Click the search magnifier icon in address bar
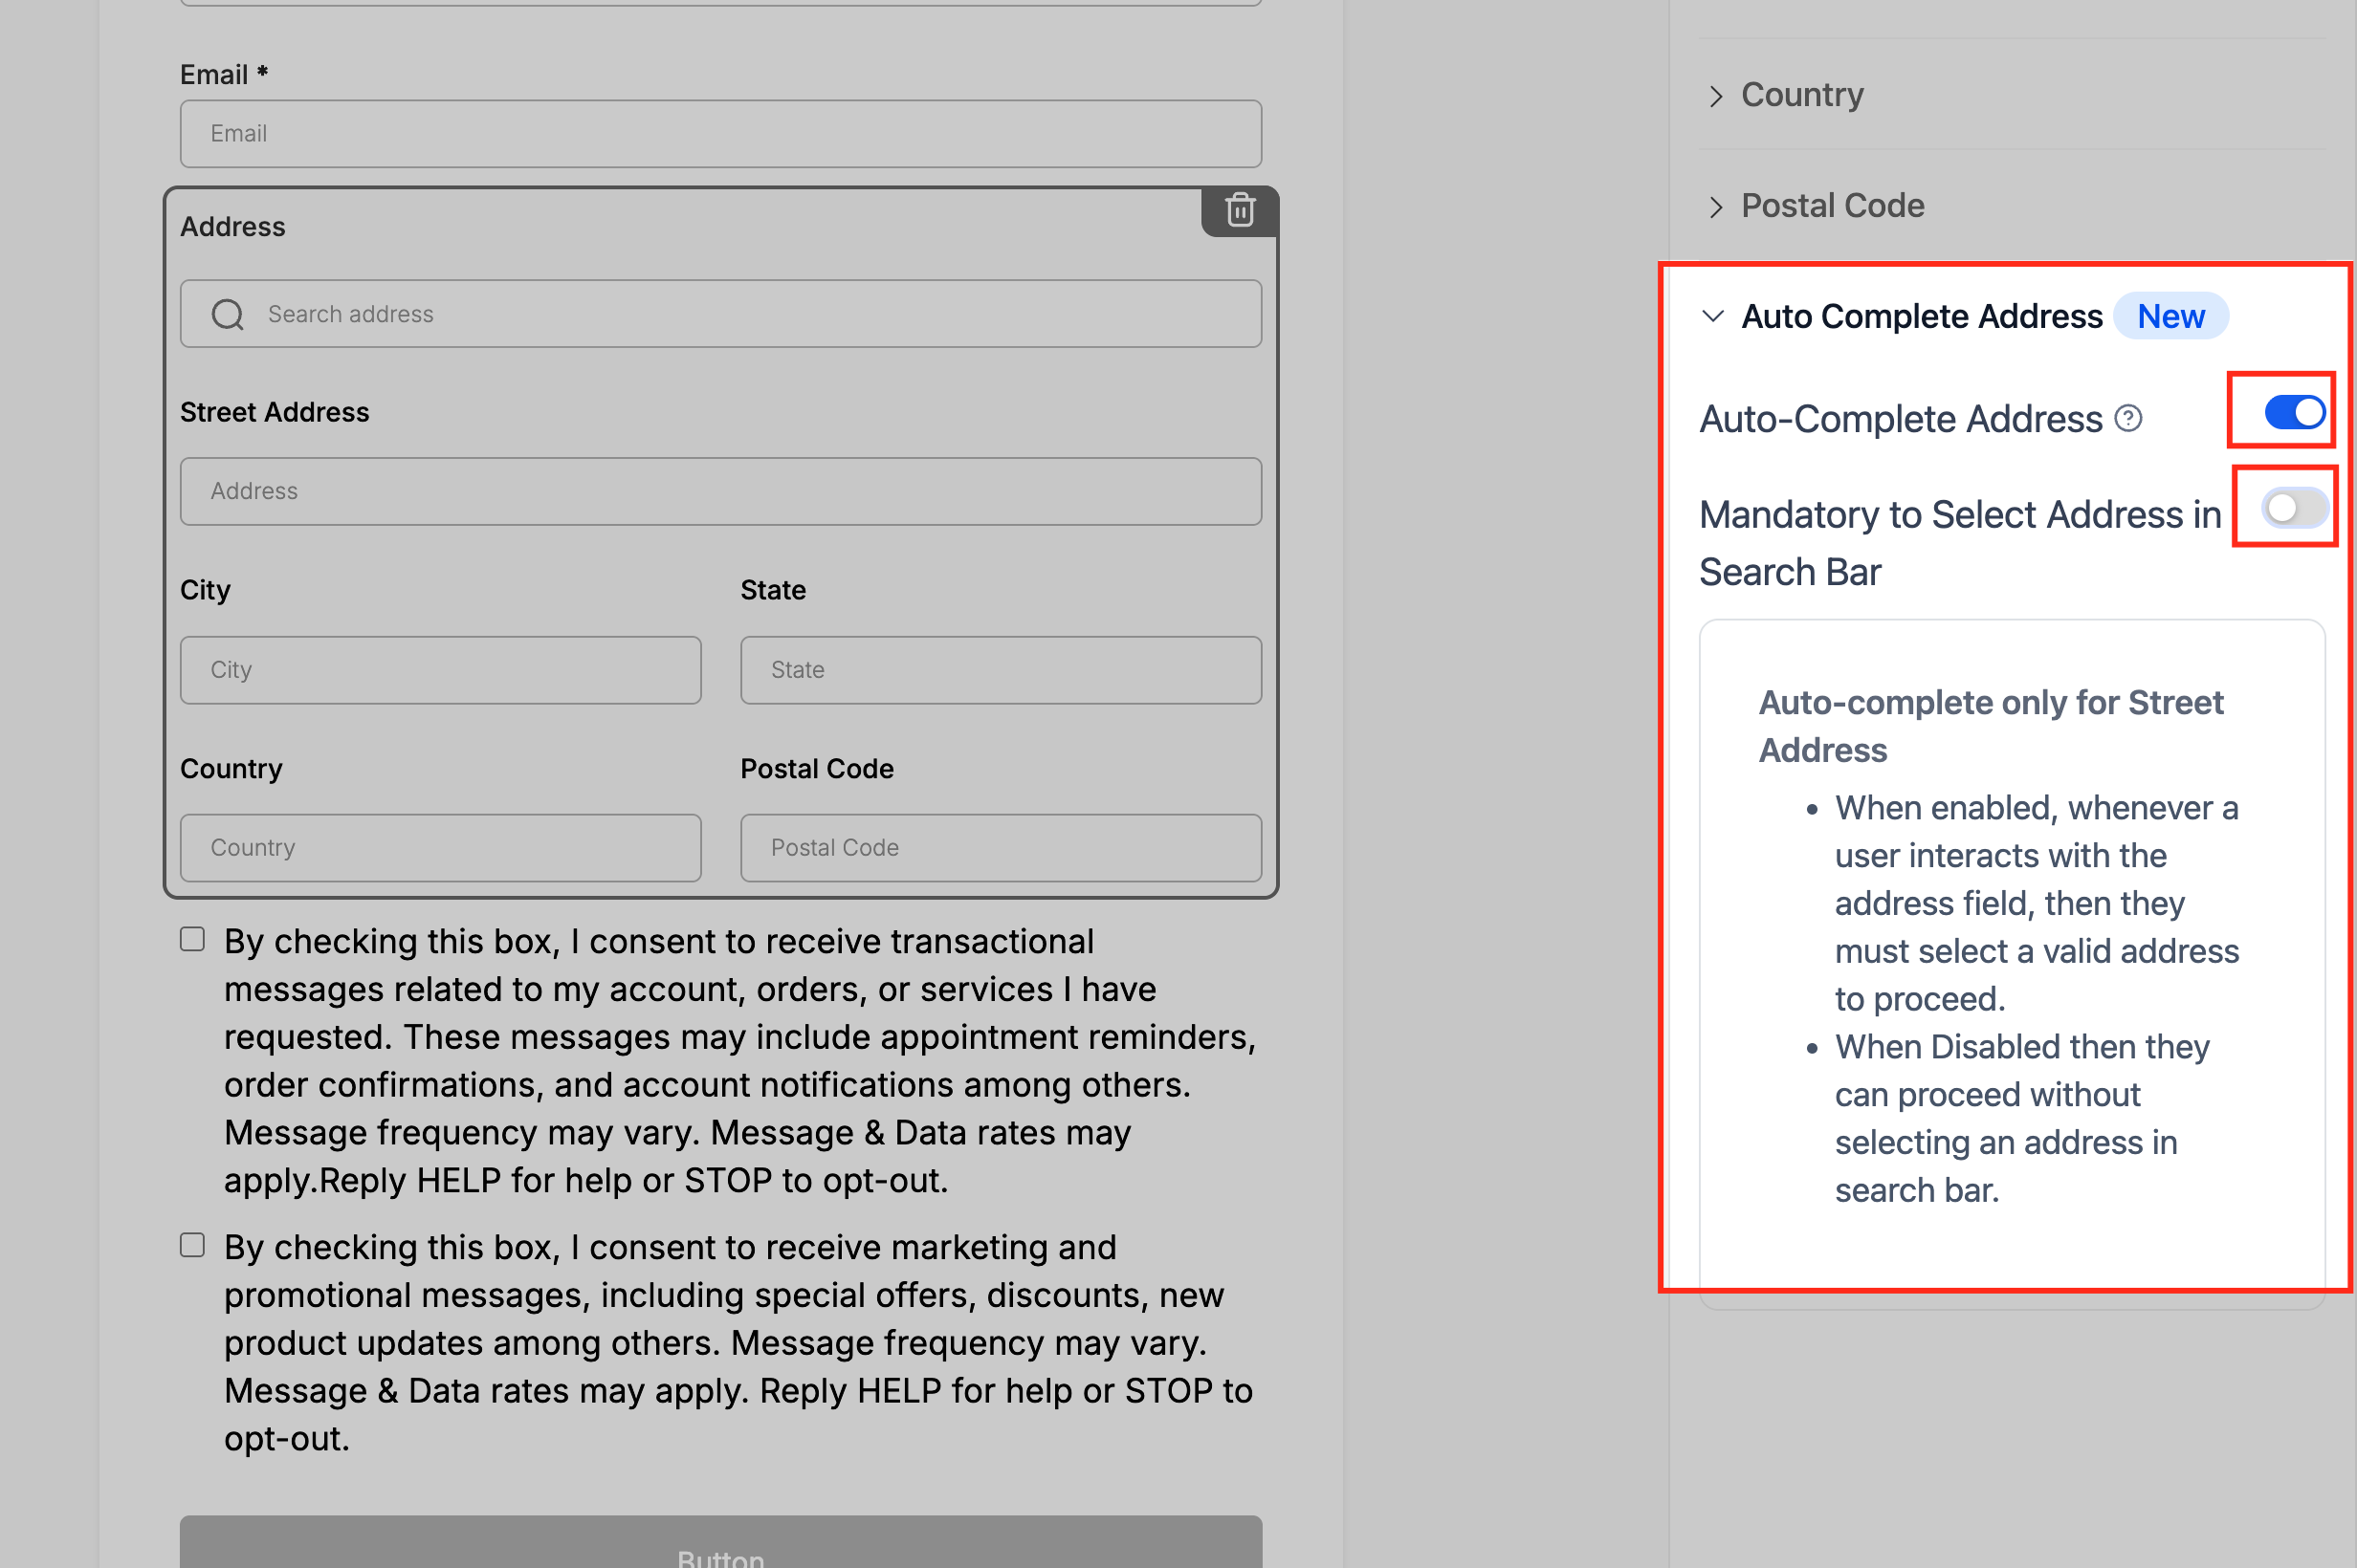 (227, 314)
